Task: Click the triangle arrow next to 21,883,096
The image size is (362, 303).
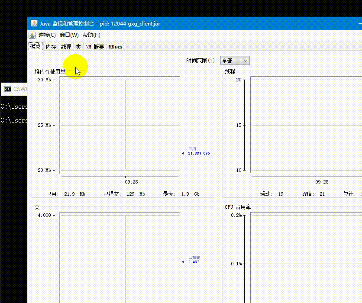Action: (182, 152)
